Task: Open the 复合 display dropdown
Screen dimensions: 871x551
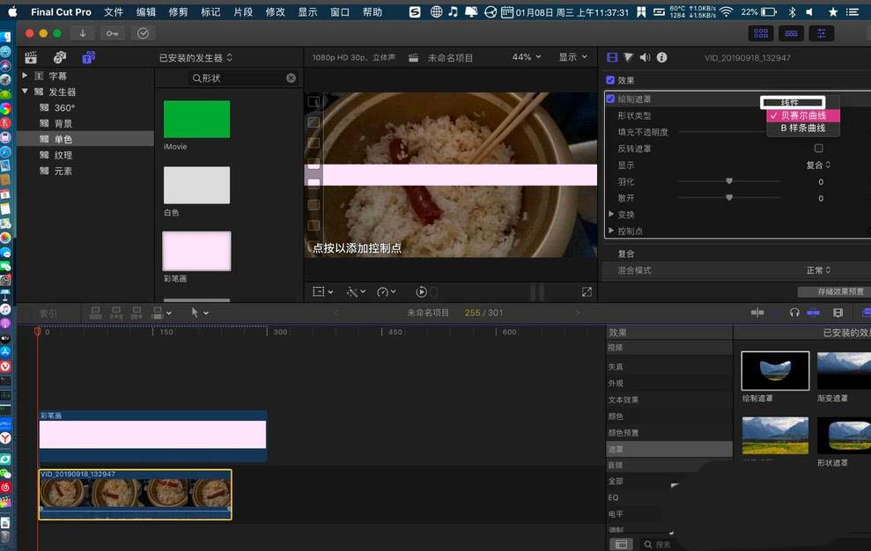Action: [x=818, y=165]
